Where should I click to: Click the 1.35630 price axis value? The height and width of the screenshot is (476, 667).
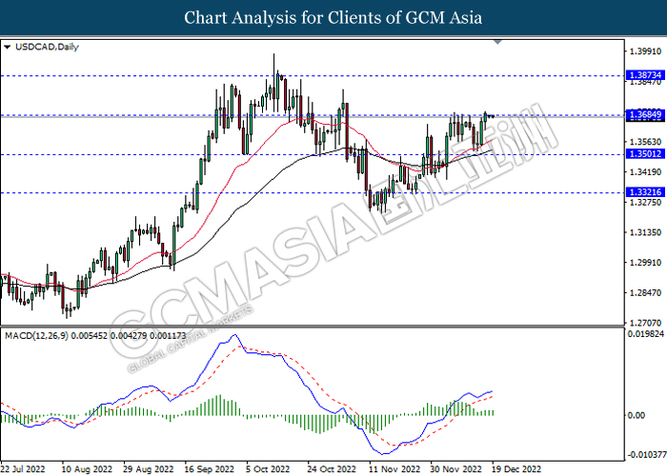pyautogui.click(x=645, y=142)
